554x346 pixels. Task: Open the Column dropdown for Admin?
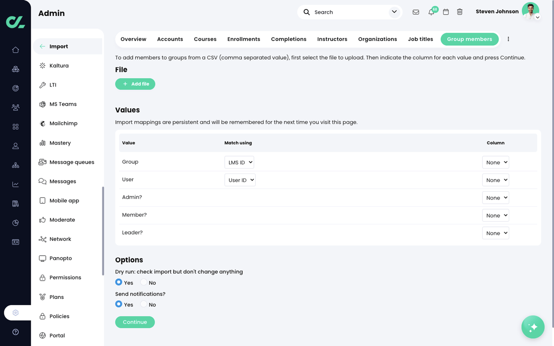tap(495, 198)
